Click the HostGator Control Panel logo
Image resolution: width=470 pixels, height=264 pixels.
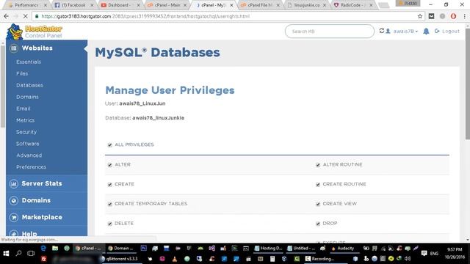35,32
